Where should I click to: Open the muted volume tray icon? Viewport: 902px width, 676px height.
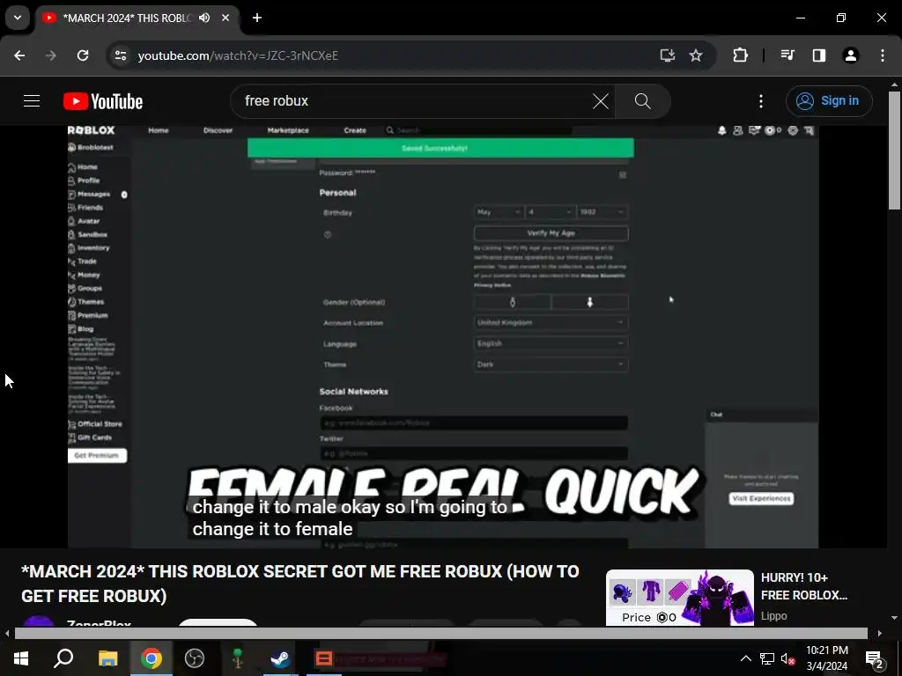788,658
